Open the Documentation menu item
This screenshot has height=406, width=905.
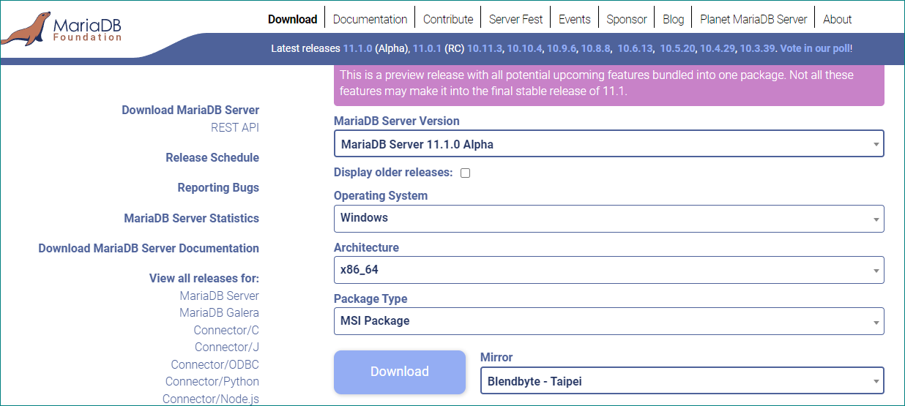pos(370,19)
